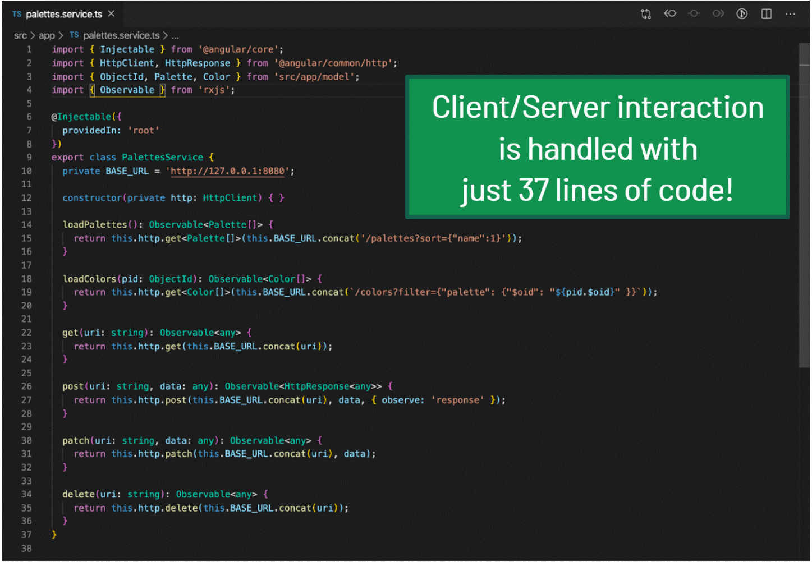Go to previous revision with left-arrow commit icon
Screen dimensions: 812x562
click(x=670, y=14)
